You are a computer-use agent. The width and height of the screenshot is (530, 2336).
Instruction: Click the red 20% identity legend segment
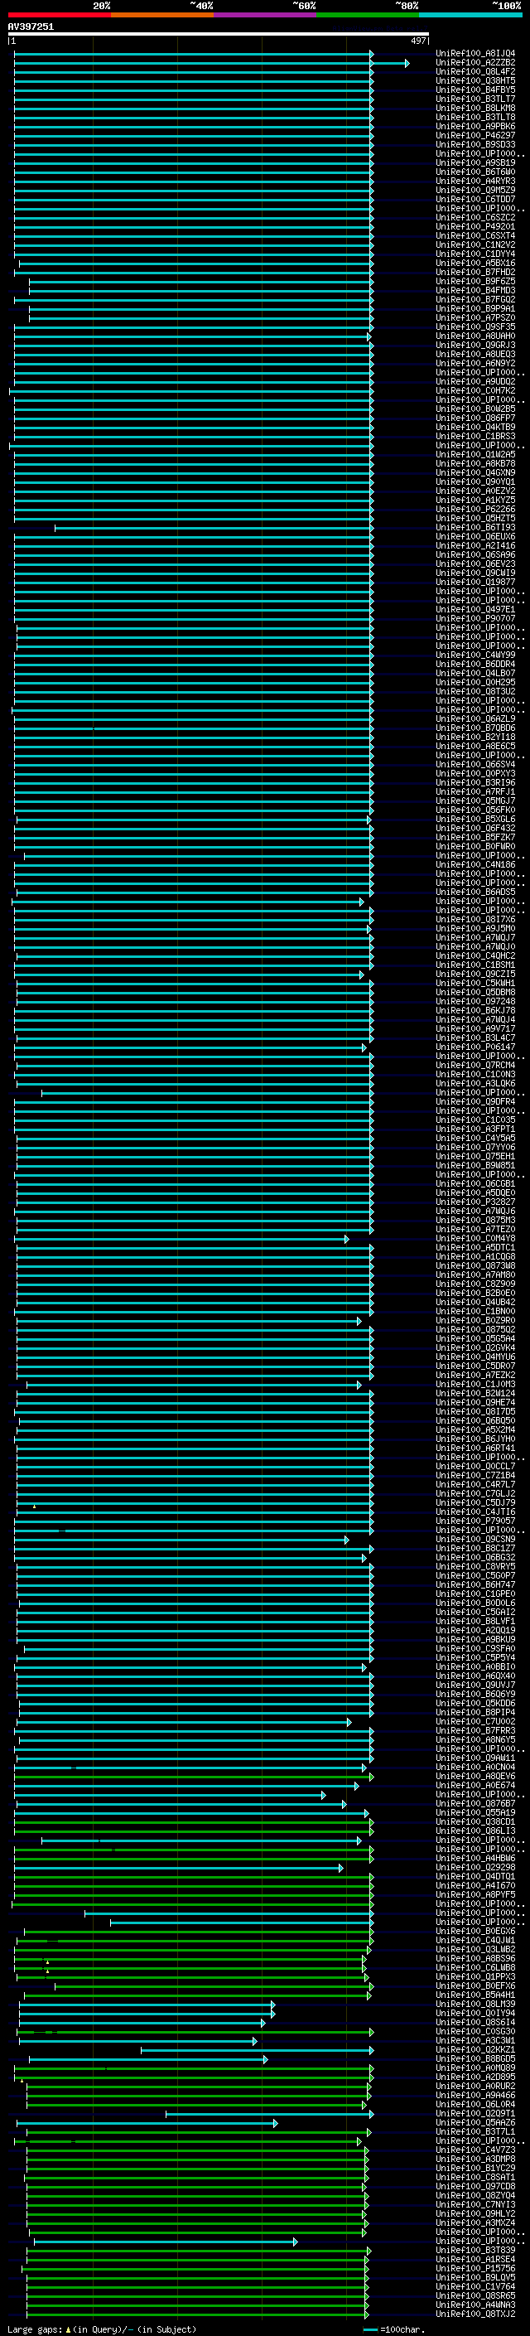pyautogui.click(x=59, y=15)
